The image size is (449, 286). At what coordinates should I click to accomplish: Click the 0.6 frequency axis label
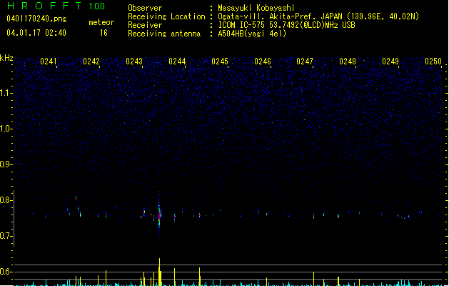6,272
